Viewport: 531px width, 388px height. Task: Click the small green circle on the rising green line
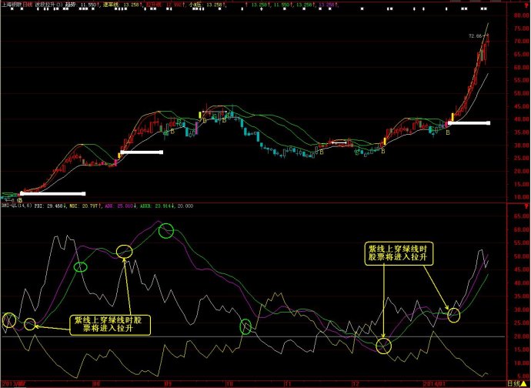point(81,267)
